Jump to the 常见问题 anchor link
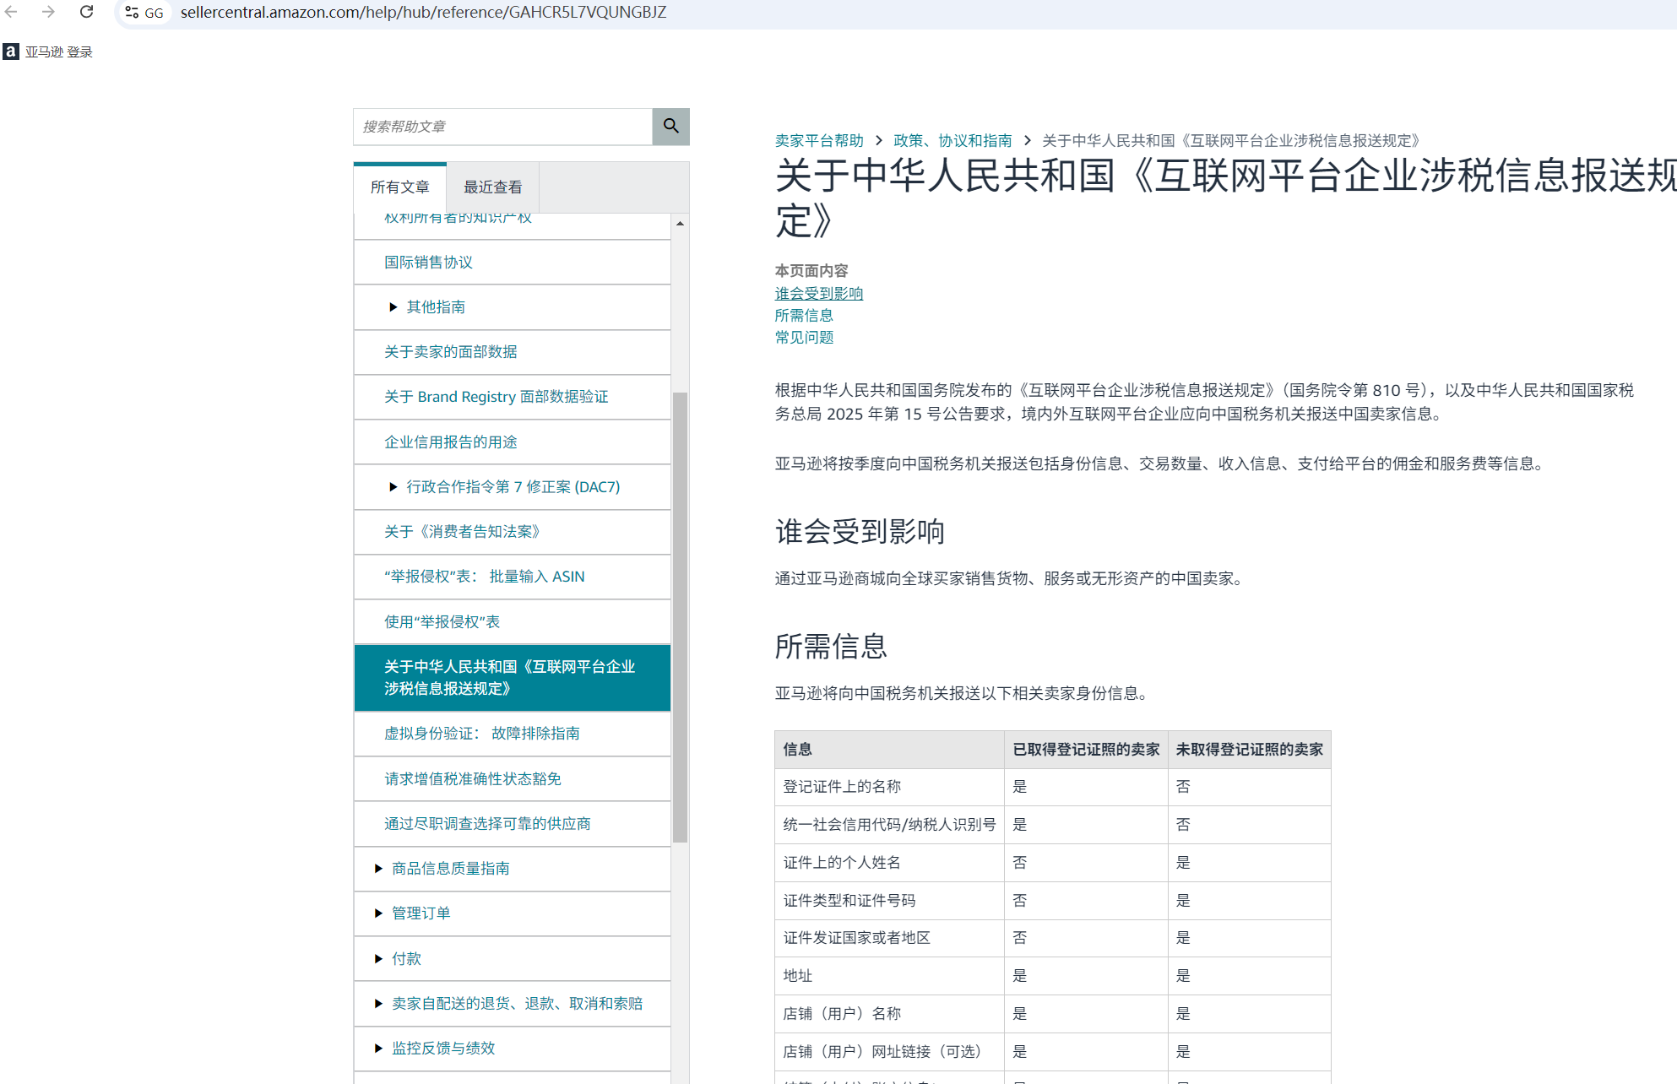The image size is (1677, 1084). (x=804, y=338)
